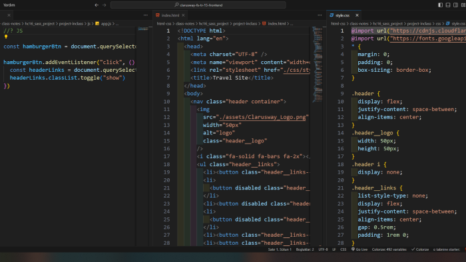
Task: Click the HTML file icon in index.html tab
Action: coord(158,15)
